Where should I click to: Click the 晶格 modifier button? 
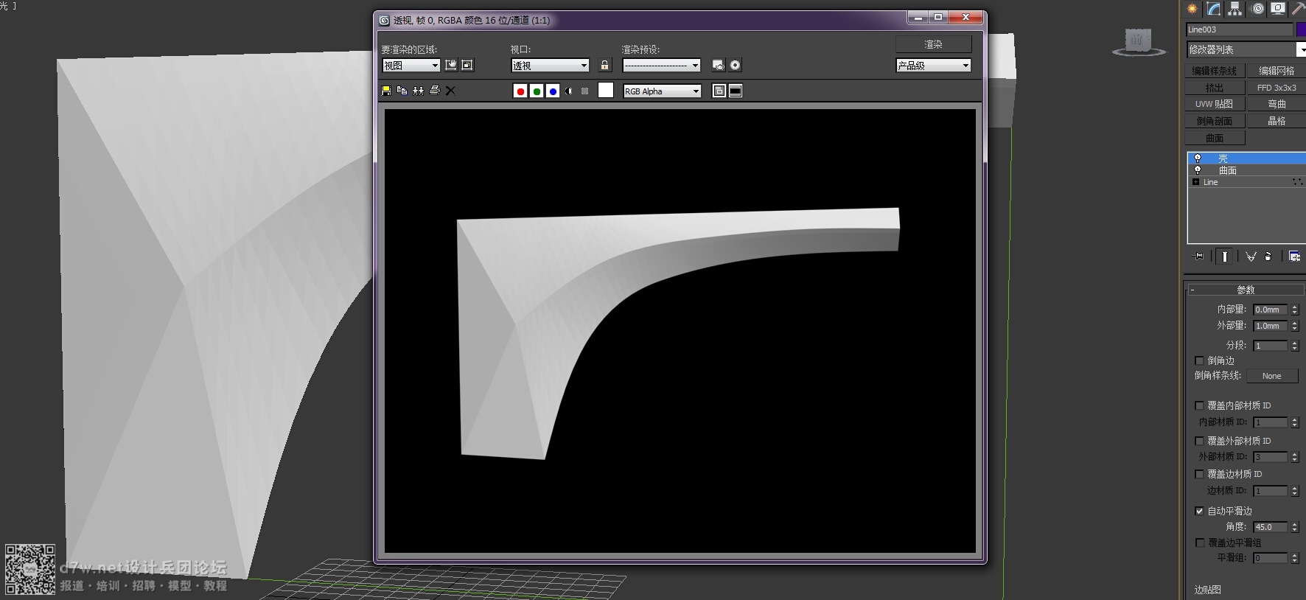pos(1277,121)
